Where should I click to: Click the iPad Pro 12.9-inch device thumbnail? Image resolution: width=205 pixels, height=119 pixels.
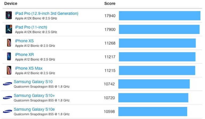tap(9, 15)
